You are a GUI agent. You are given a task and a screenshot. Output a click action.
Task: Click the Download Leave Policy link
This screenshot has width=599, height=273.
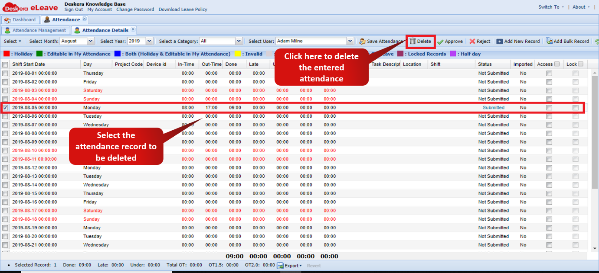coord(183,9)
